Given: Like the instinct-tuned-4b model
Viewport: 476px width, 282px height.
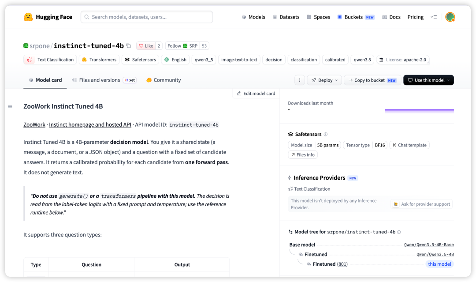Looking at the screenshot, I should [146, 46].
